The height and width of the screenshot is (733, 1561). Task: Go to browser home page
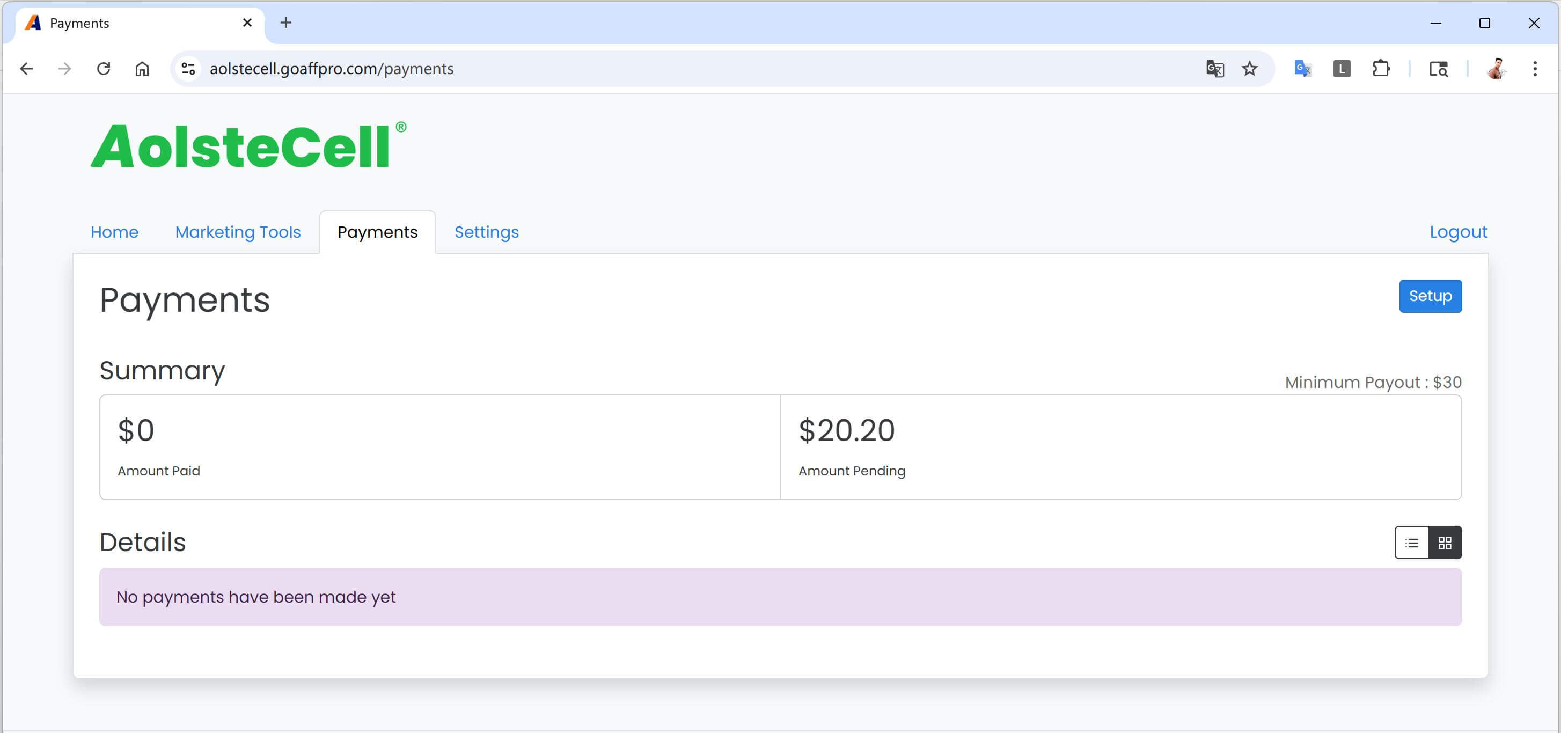(142, 69)
